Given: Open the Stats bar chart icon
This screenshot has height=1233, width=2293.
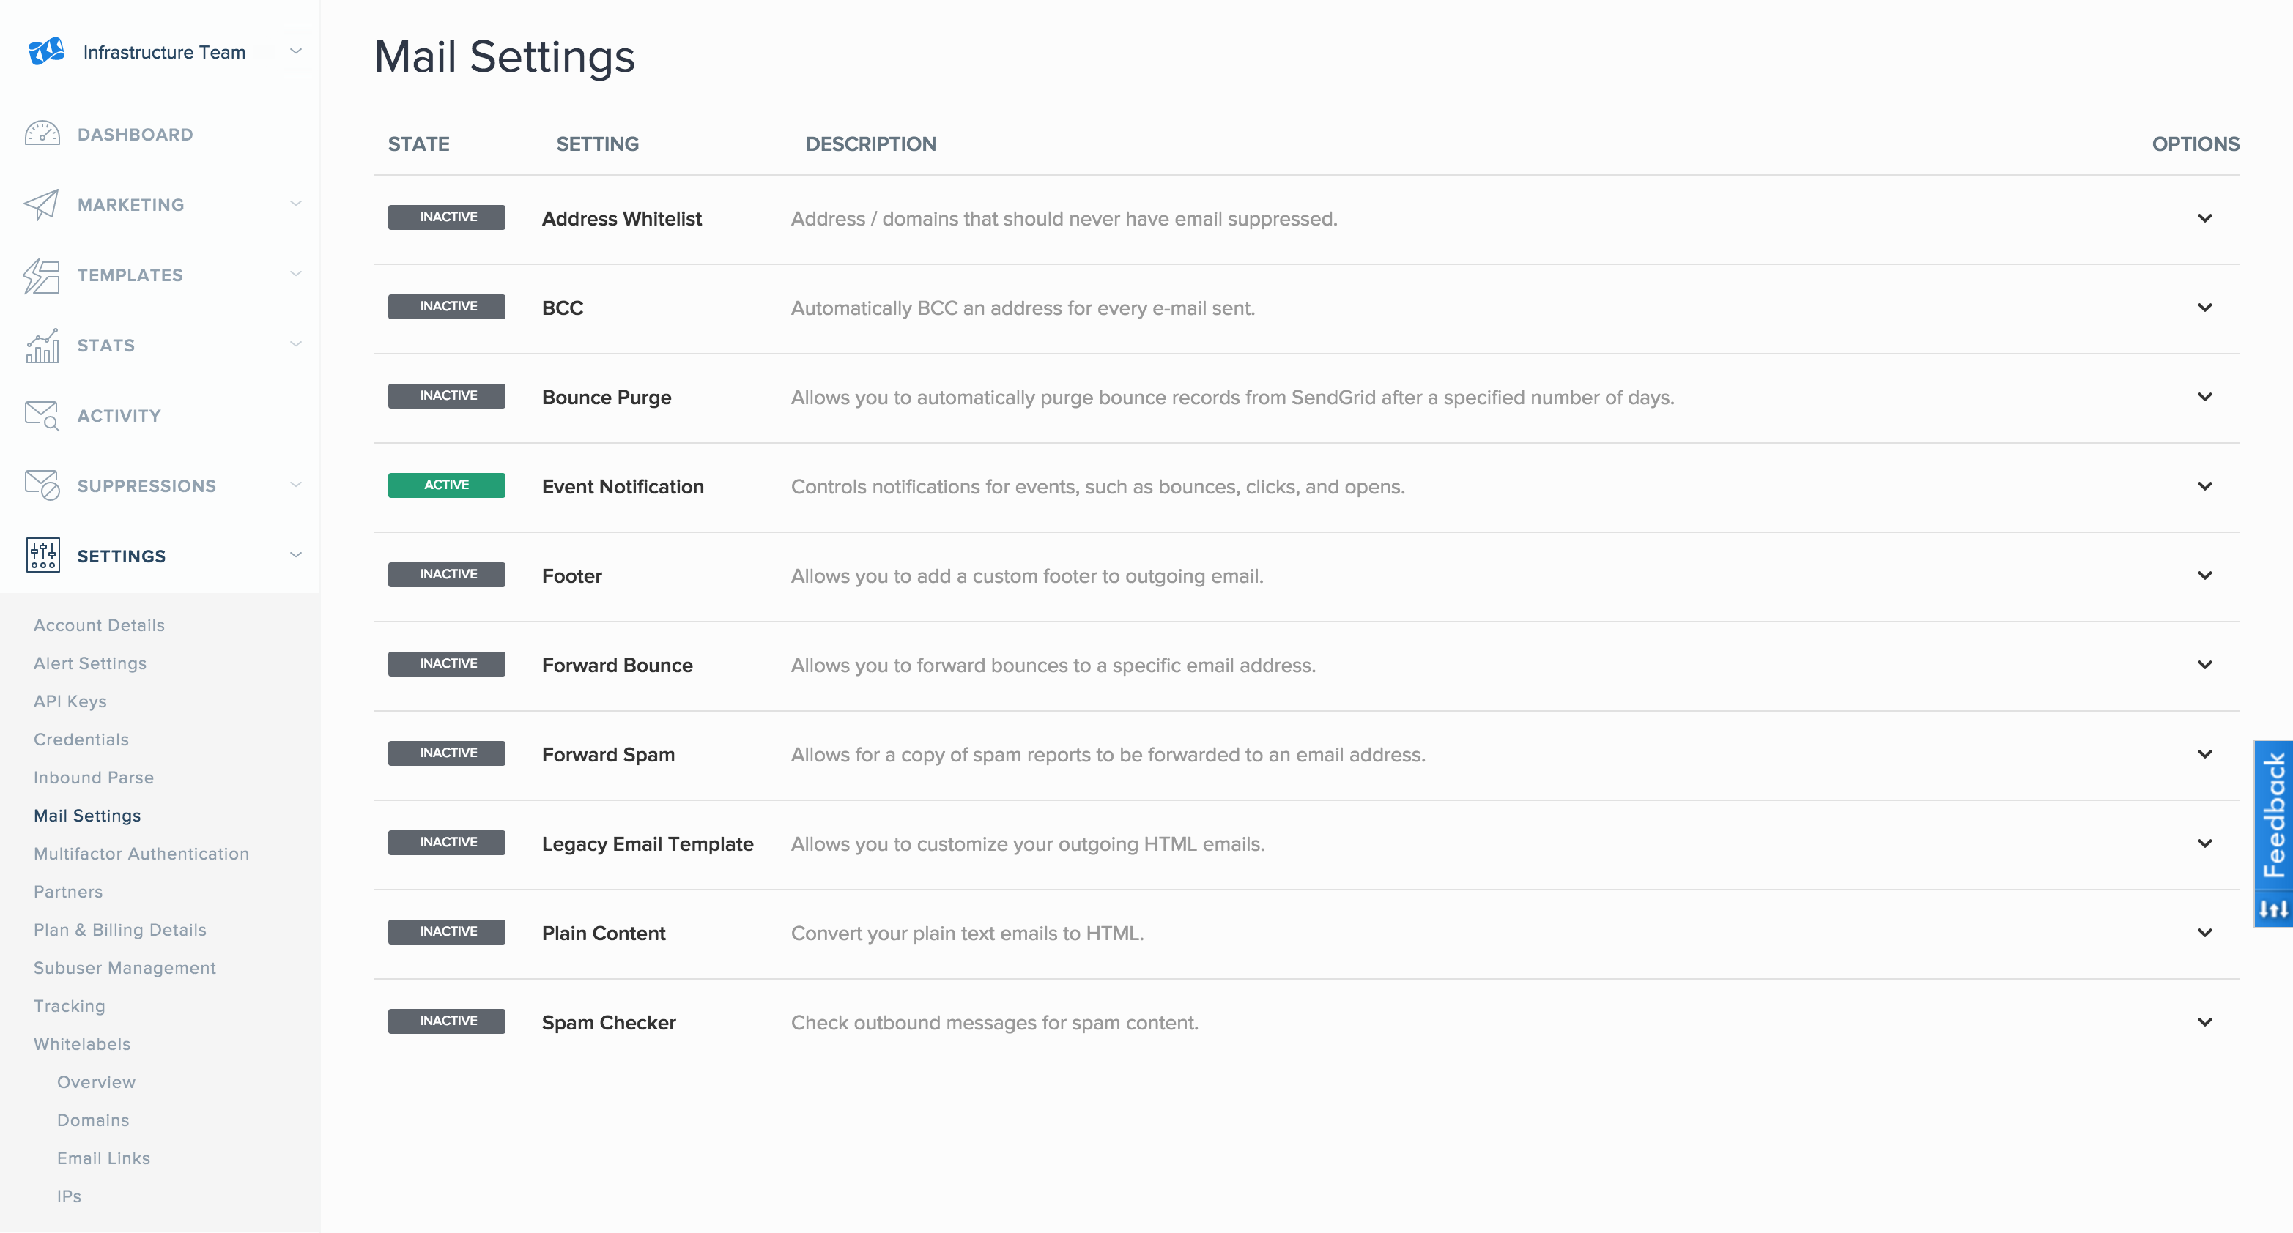Looking at the screenshot, I should pyautogui.click(x=42, y=345).
